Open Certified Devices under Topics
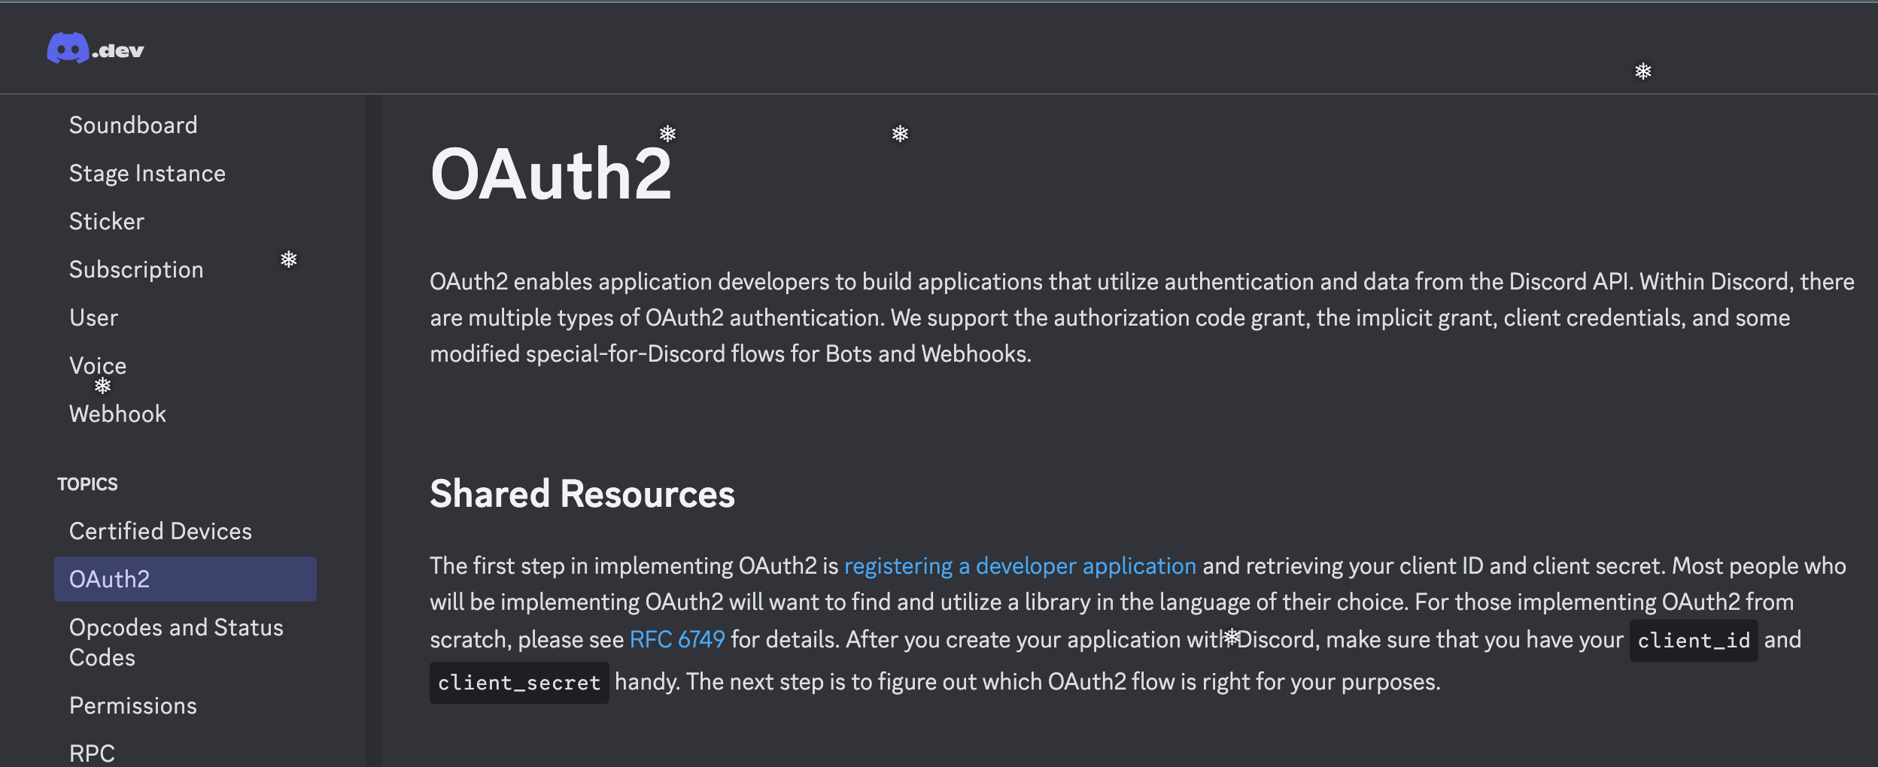The height and width of the screenshot is (767, 1878). point(160,531)
